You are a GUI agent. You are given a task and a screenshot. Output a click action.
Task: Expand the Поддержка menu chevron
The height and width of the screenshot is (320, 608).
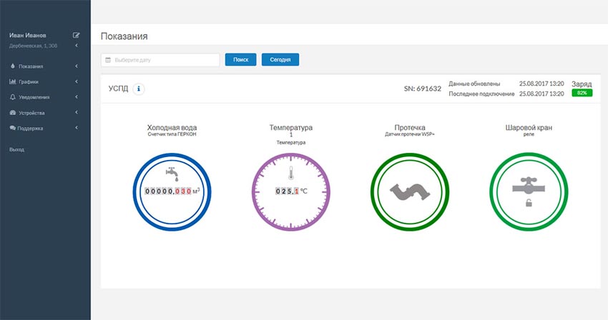click(77, 127)
